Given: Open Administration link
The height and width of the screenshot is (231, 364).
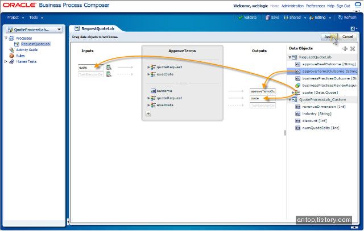Looking at the screenshot, I should (x=292, y=6).
